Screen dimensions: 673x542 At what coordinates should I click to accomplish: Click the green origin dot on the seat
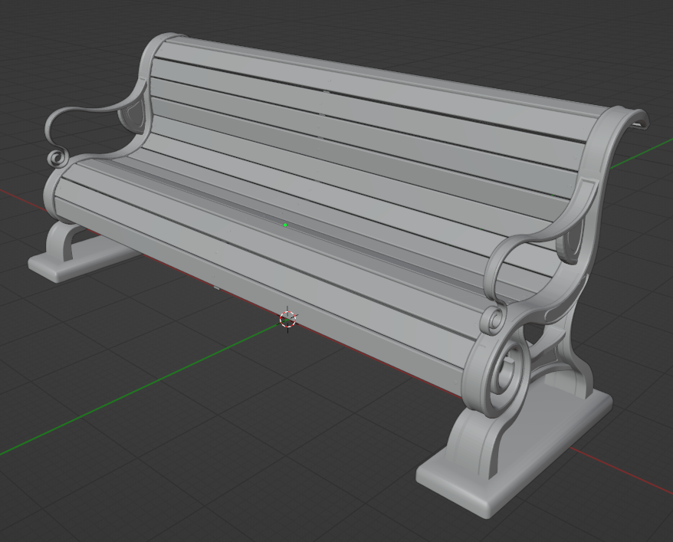[x=285, y=225]
